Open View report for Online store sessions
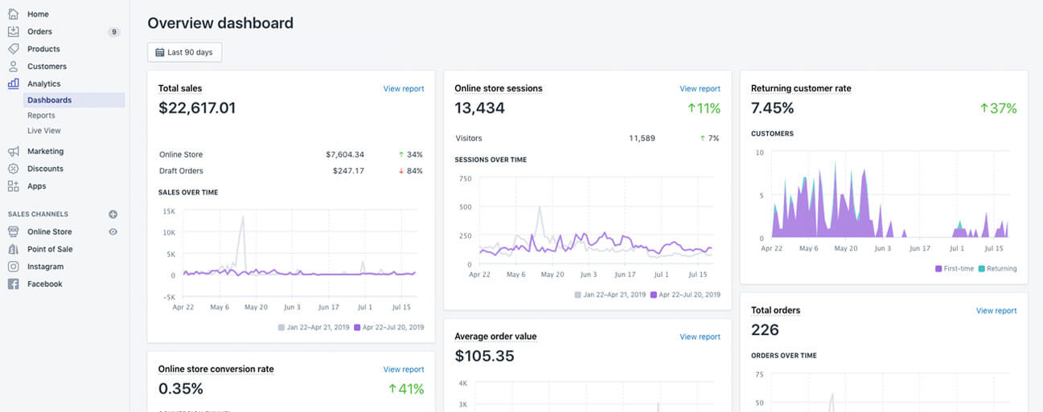Viewport: 1043px width, 412px height. [700, 89]
